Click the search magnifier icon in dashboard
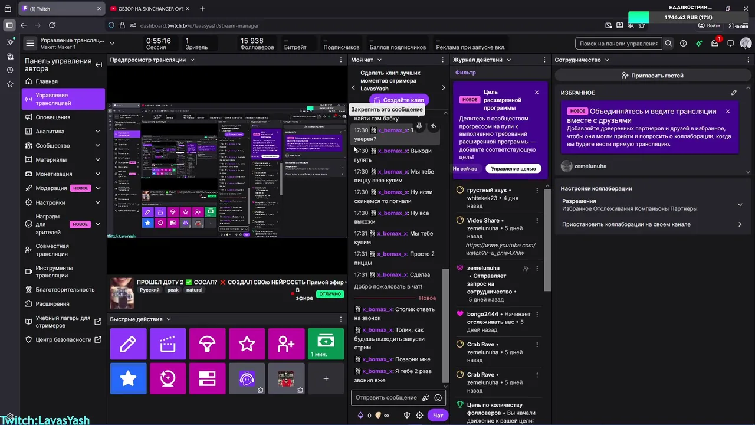755x425 pixels. [x=668, y=44]
